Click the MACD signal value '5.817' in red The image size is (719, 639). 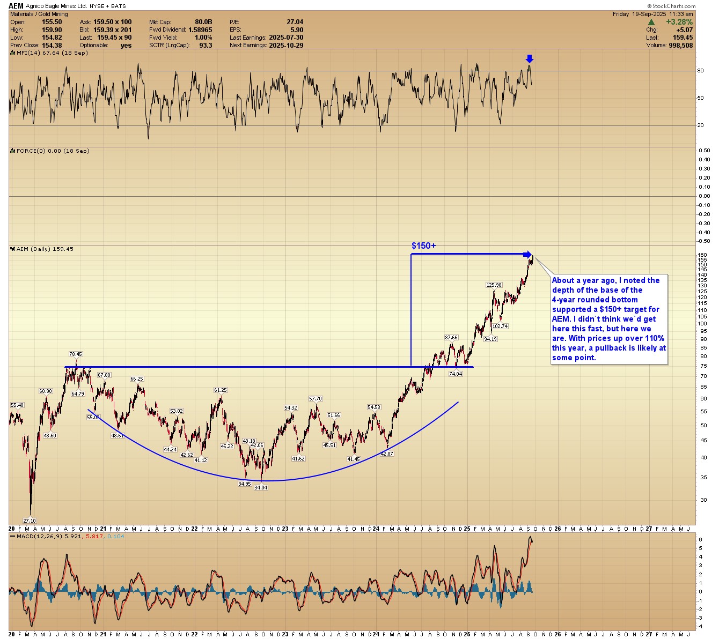(94, 536)
